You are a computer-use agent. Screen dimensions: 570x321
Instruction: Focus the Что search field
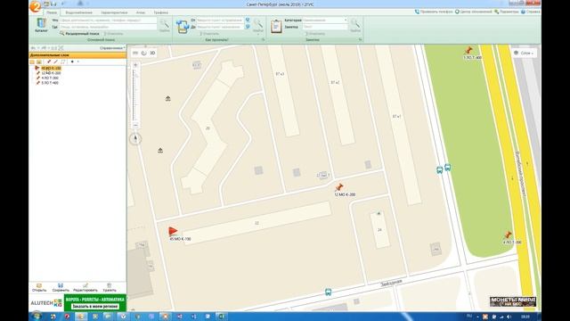108,21
